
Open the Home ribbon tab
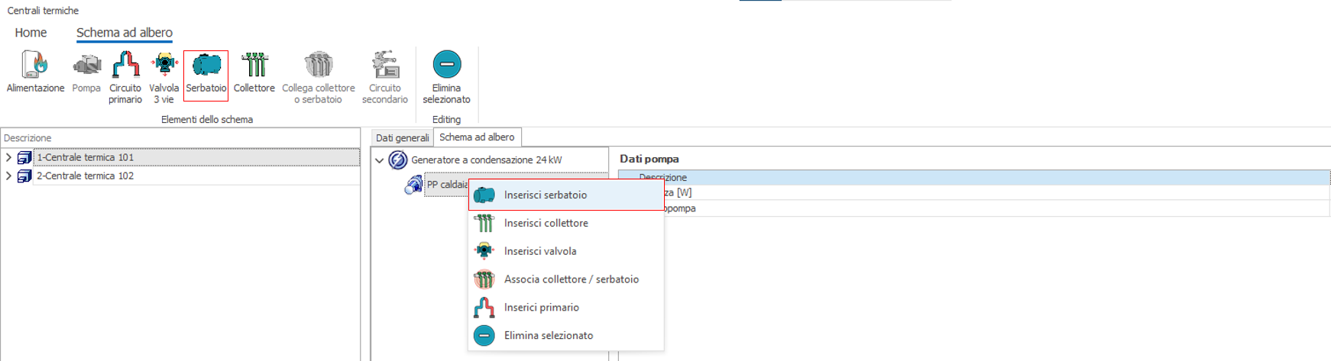31,33
